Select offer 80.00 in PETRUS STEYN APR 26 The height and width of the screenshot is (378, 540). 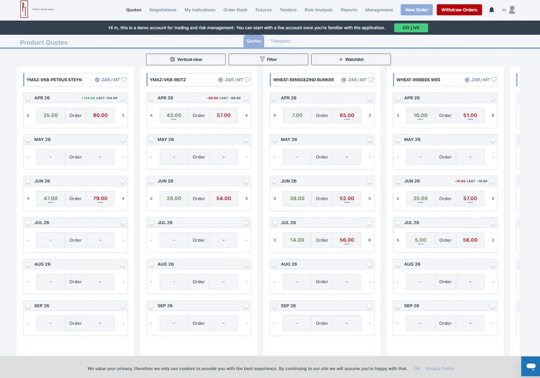100,115
